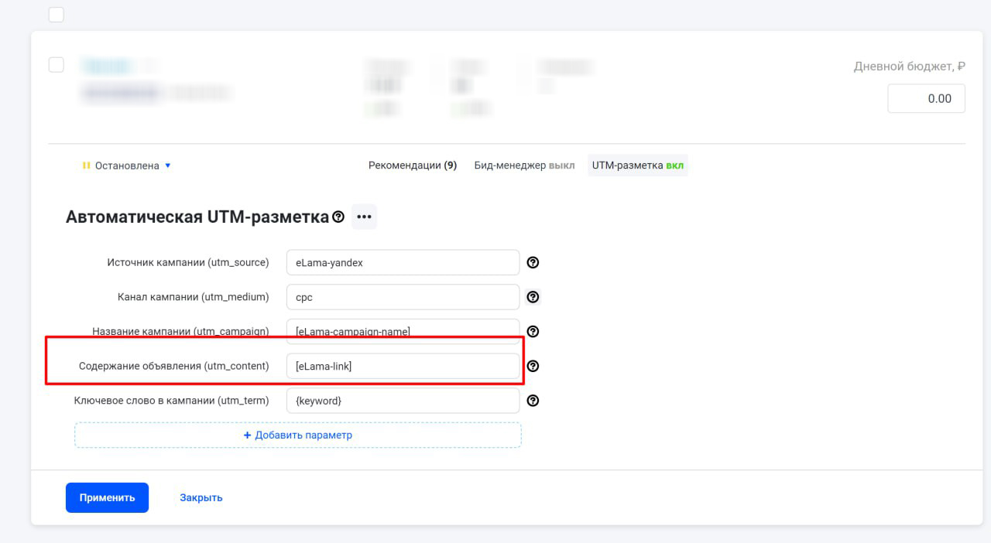Image resolution: width=991 pixels, height=543 pixels.
Task: Select the UTM-разметка tab
Action: tap(638, 166)
